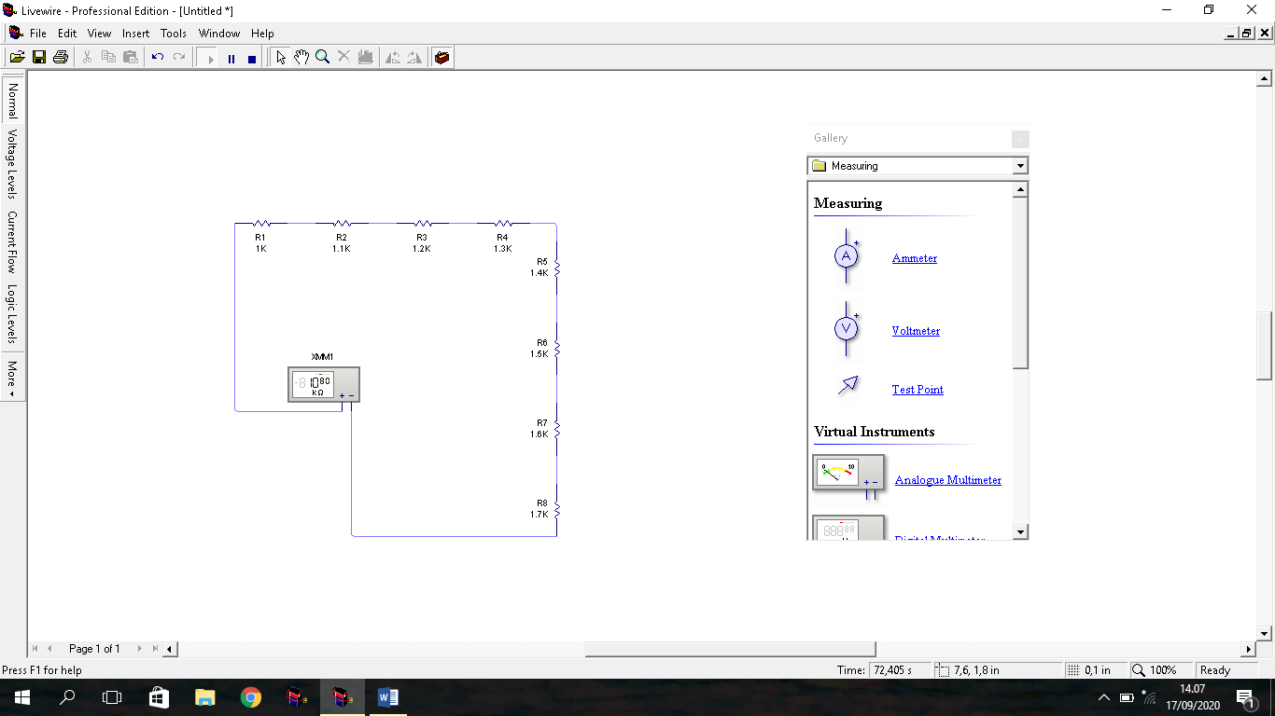Viewport: 1275px width, 716px height.
Task: Select the Test Point arrow symbol
Action: point(848,385)
